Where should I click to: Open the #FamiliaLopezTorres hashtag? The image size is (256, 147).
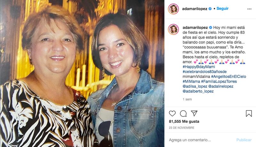tap(219, 81)
